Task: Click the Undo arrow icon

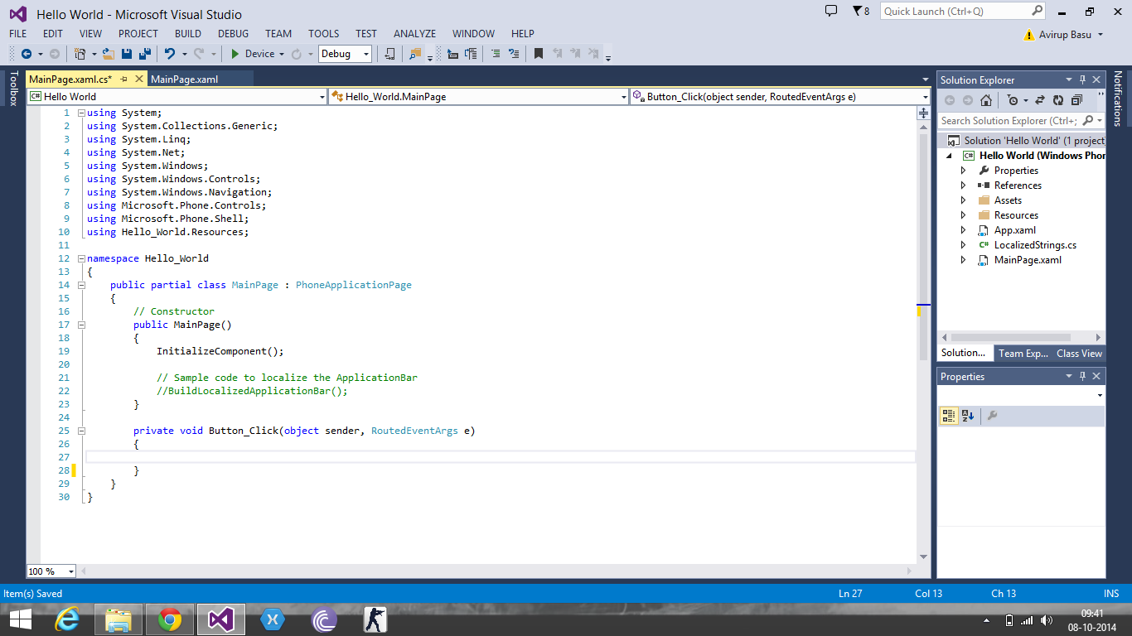Action: point(170,54)
